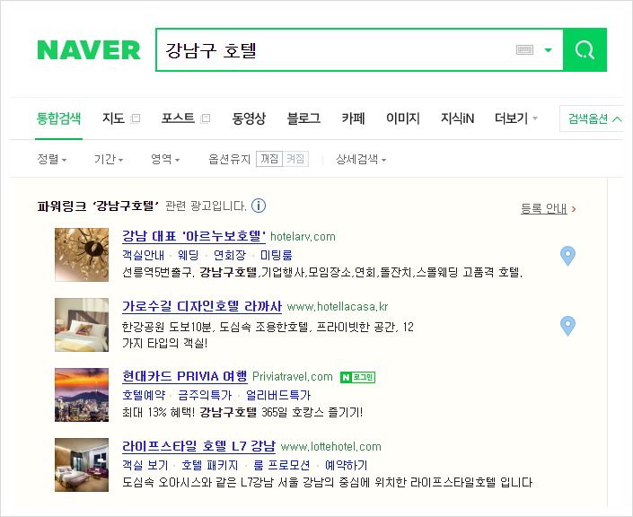Switch to the 블로그 tab
Image resolution: width=633 pixels, height=517 pixels.
pyautogui.click(x=303, y=118)
